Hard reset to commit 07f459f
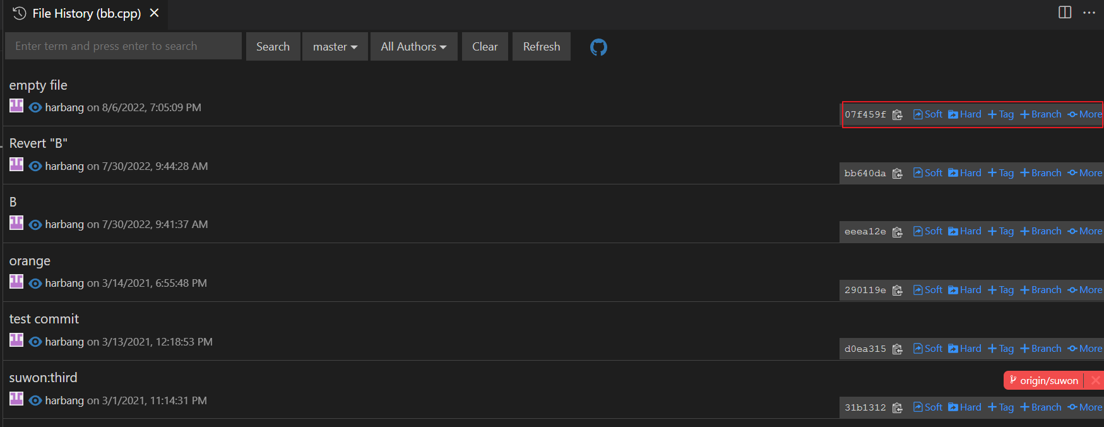 point(965,114)
